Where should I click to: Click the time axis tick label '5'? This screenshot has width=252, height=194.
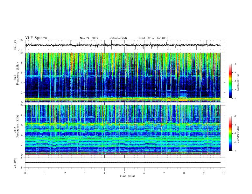[124, 173]
